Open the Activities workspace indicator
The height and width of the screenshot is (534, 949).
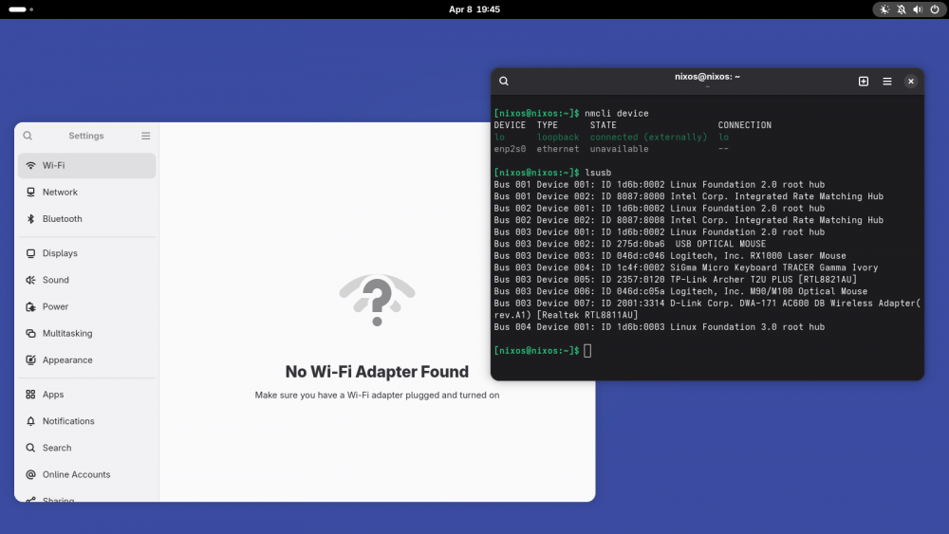coord(21,9)
